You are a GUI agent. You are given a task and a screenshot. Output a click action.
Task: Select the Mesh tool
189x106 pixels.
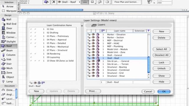(7, 68)
